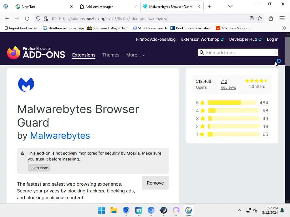Click the Remove button
Viewport: 290px width, 217px height.
tap(155, 183)
